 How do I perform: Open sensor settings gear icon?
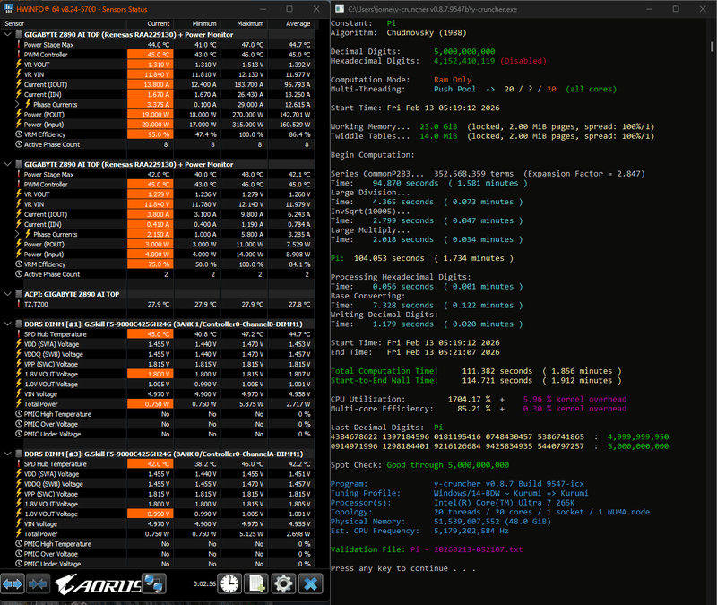coord(283,583)
